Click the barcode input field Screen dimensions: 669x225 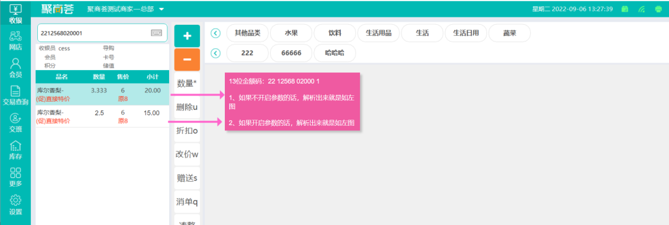(102, 33)
